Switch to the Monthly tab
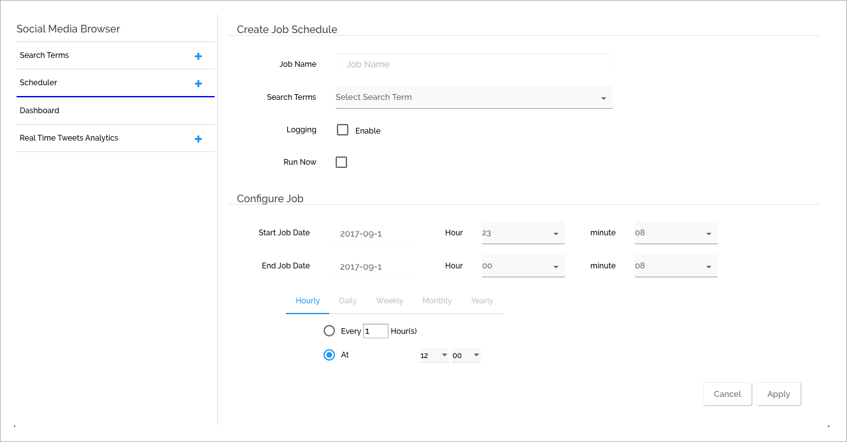Image resolution: width=847 pixels, height=442 pixels. [x=437, y=301]
